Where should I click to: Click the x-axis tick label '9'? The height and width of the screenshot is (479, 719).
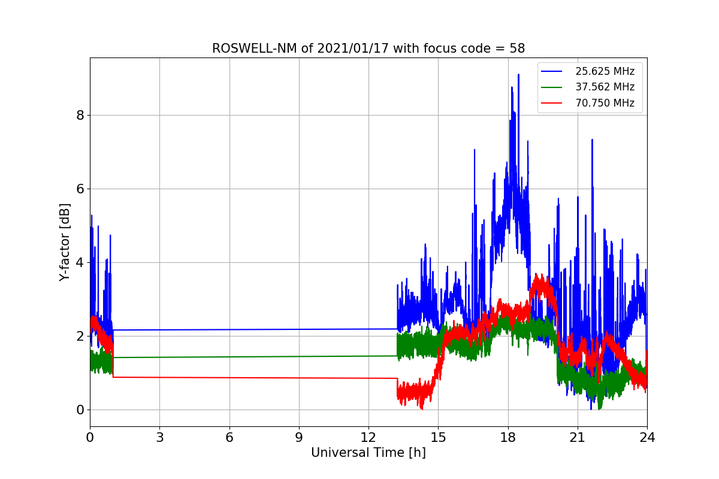299,437
